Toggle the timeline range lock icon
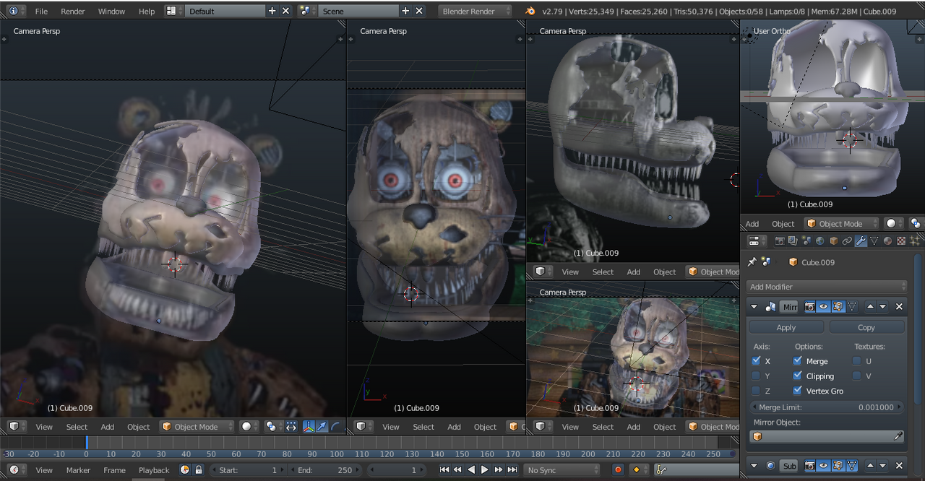 [x=199, y=469]
